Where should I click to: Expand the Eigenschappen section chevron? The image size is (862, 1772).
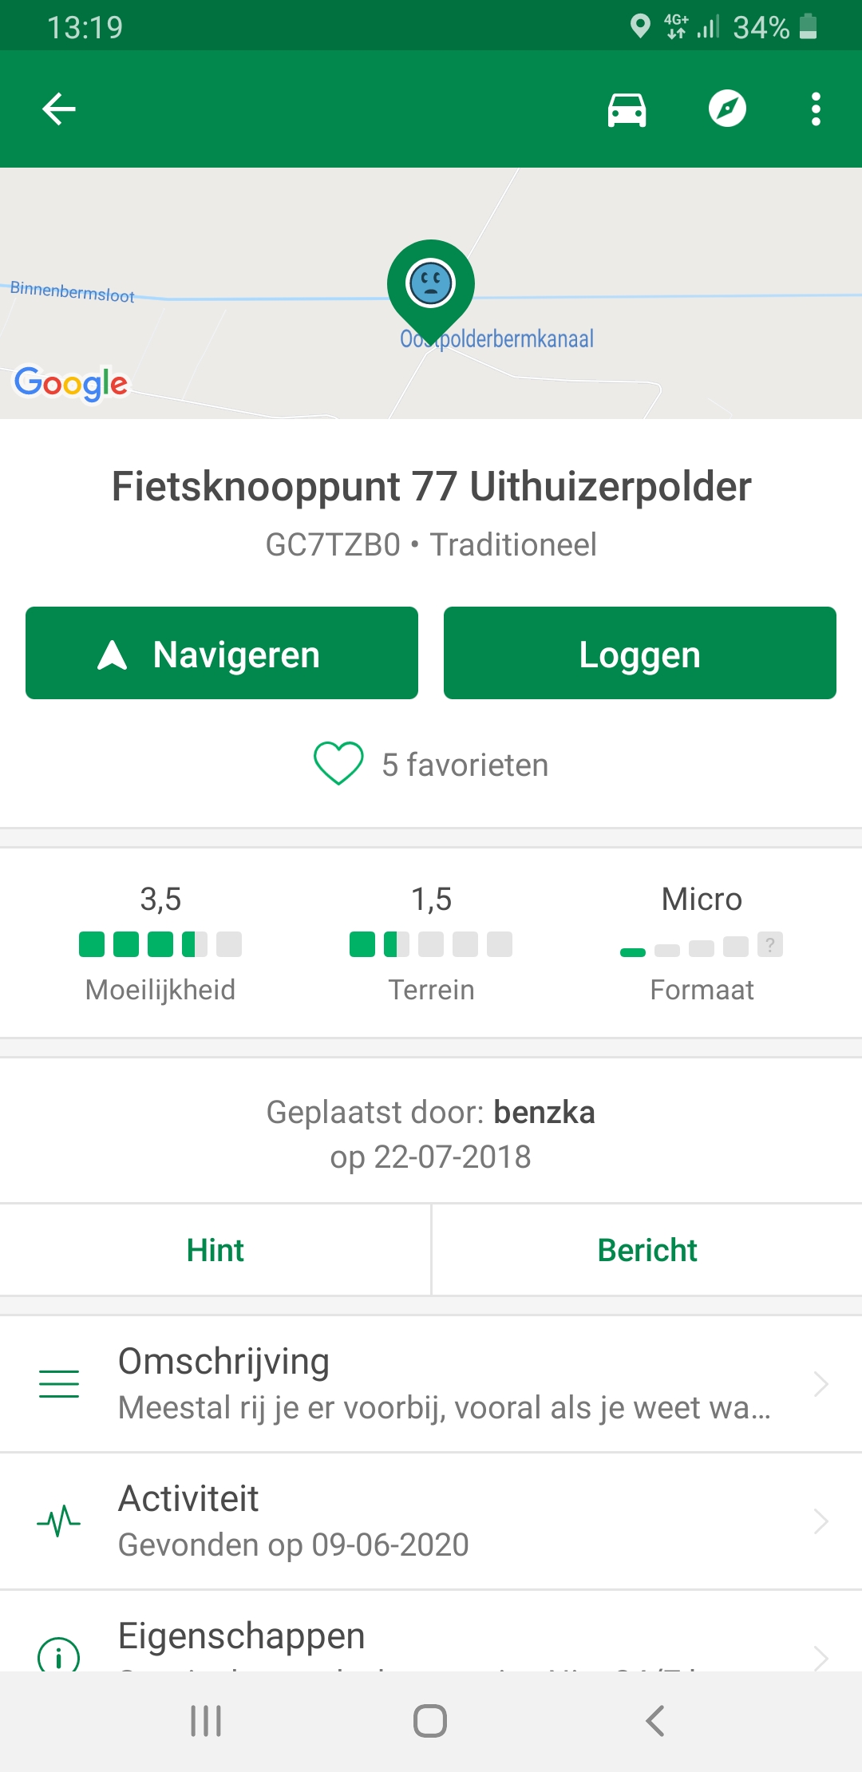pyautogui.click(x=821, y=1657)
